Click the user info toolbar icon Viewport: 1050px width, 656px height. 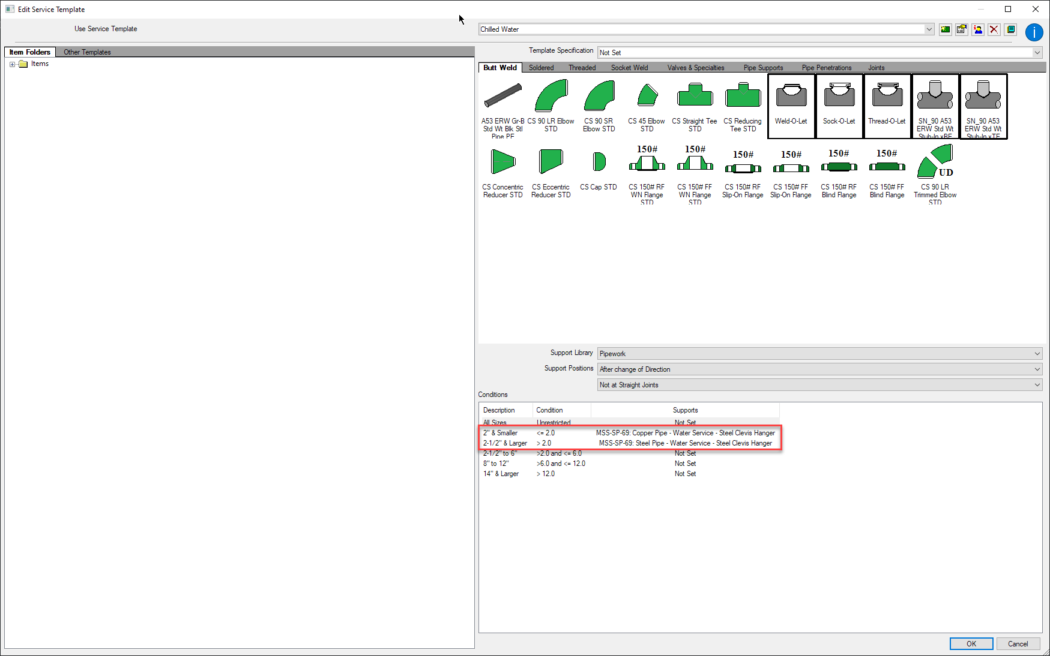click(x=978, y=29)
